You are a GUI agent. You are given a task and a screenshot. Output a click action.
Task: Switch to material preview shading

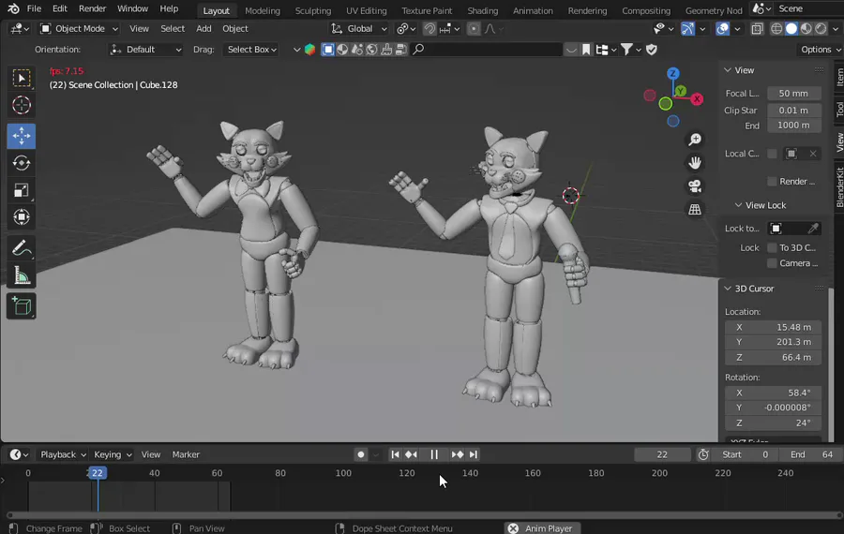[x=806, y=29]
